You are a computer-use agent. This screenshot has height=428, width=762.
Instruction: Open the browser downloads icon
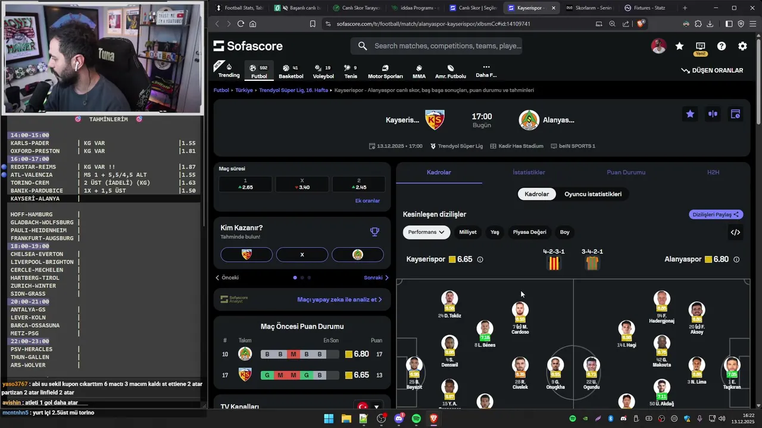click(x=710, y=24)
